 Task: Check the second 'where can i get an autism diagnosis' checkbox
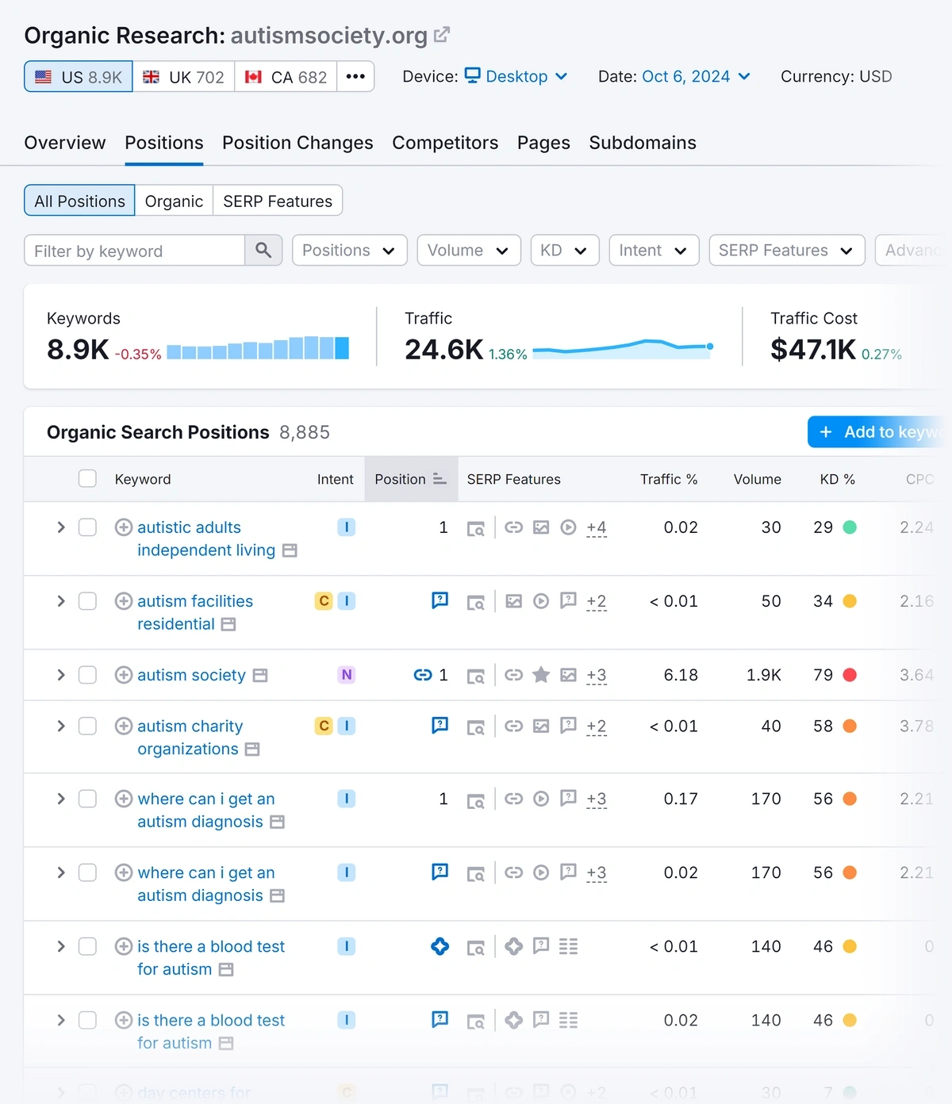click(87, 872)
